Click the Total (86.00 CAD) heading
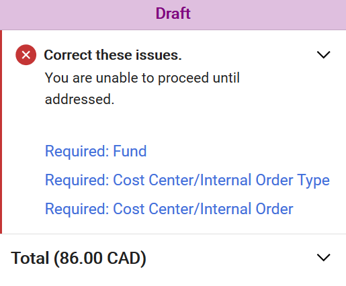 (x=79, y=258)
